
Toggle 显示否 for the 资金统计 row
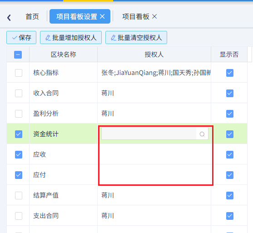230,134
